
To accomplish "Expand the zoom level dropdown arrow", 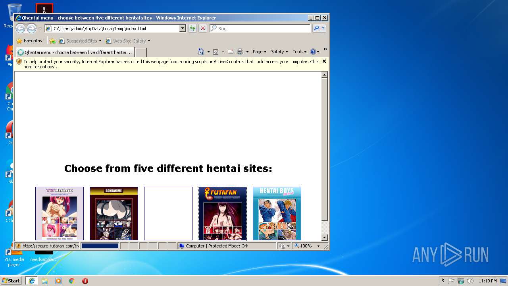I will point(318,246).
